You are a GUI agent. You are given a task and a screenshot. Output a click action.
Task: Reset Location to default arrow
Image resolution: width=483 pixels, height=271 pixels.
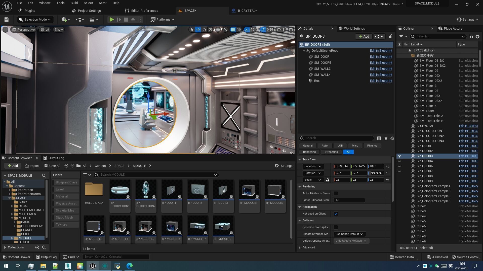click(x=388, y=166)
